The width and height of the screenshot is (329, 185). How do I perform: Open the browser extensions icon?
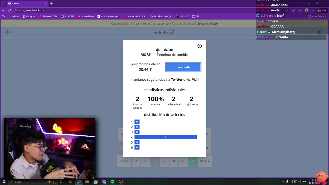(294, 10)
